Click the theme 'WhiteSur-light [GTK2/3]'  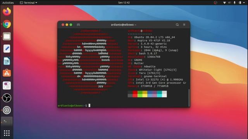(x=158, y=69)
